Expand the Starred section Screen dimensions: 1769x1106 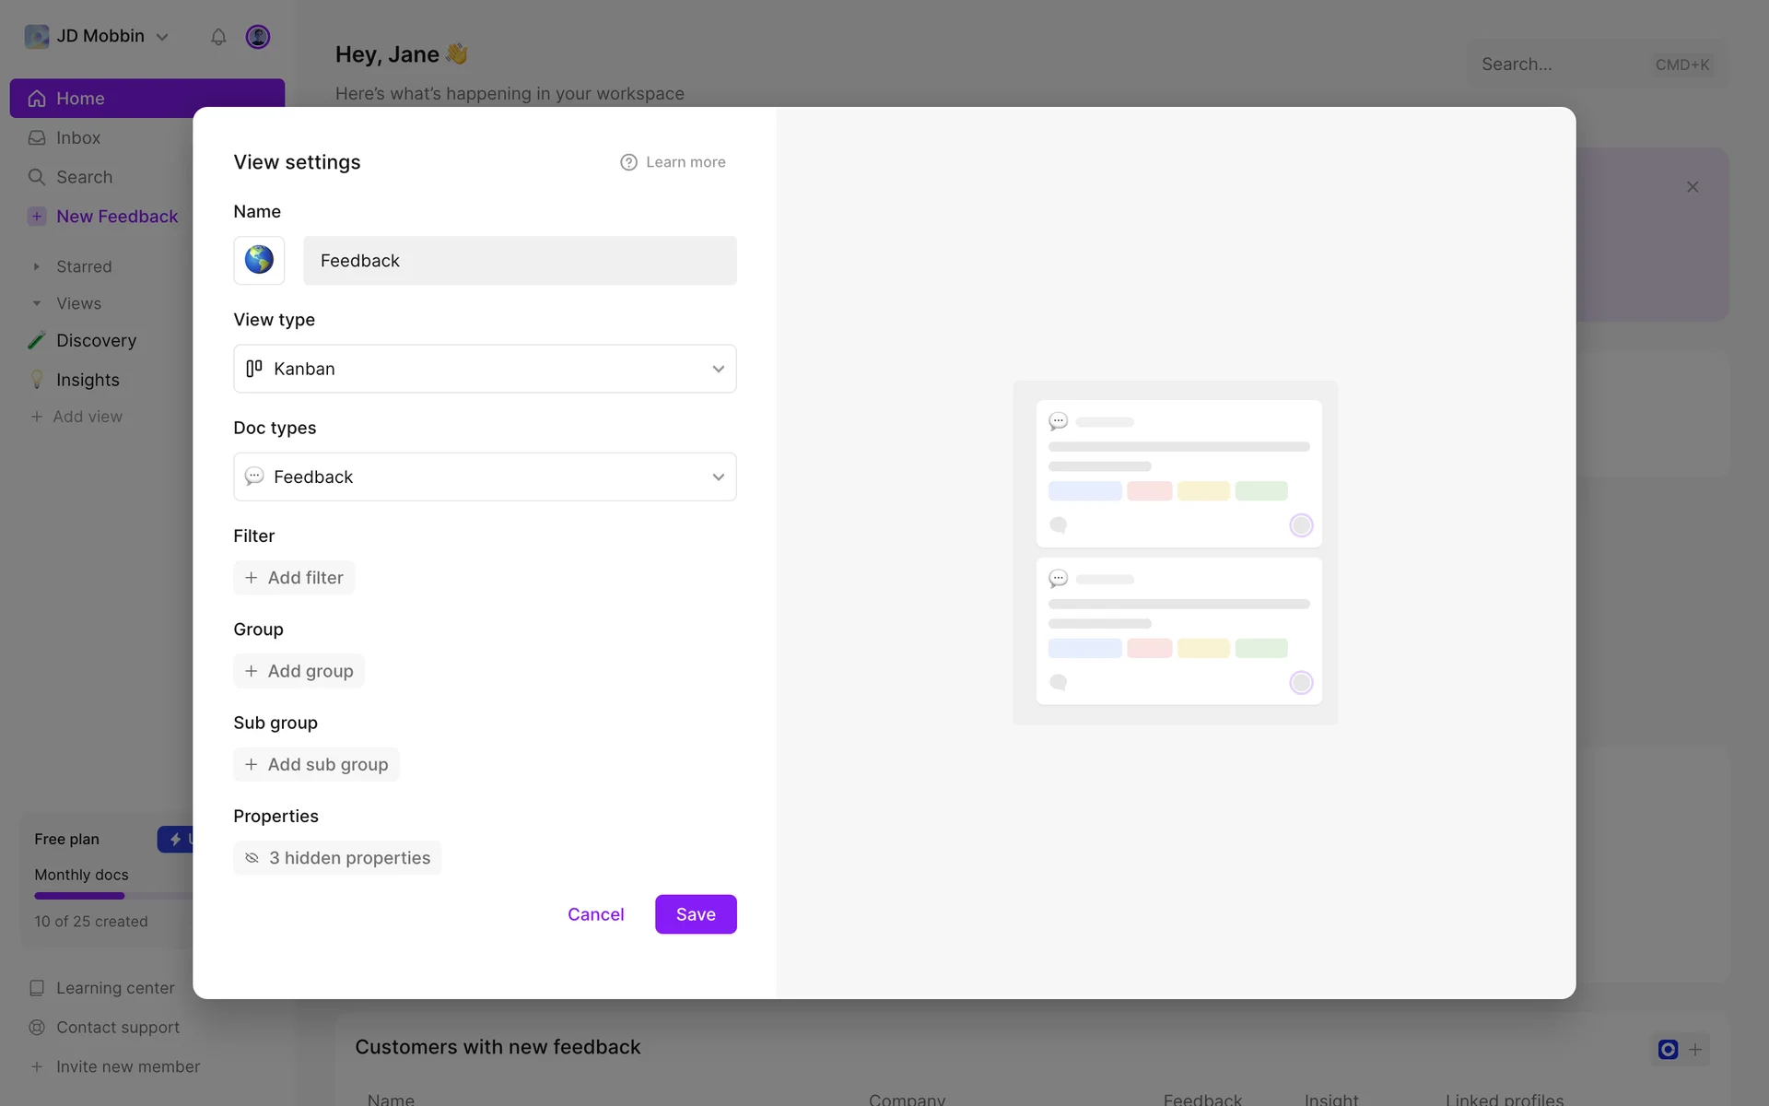tap(37, 266)
